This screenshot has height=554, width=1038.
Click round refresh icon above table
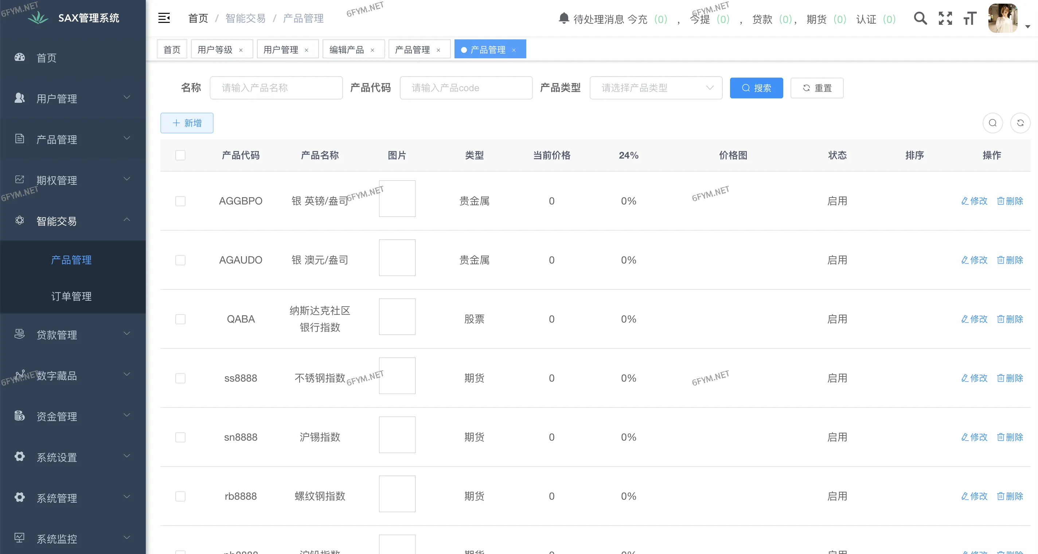tap(1020, 123)
